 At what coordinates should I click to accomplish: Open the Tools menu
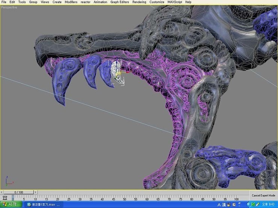[22, 2]
